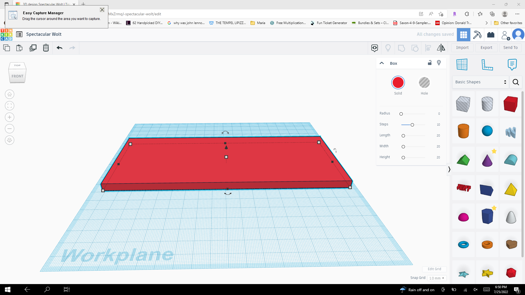Undo the last action
Screen dimensions: 525x295
point(59,48)
